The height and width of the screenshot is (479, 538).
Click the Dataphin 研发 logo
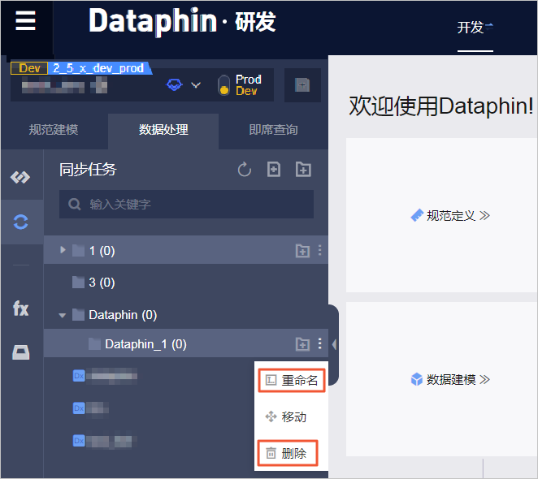tap(182, 21)
